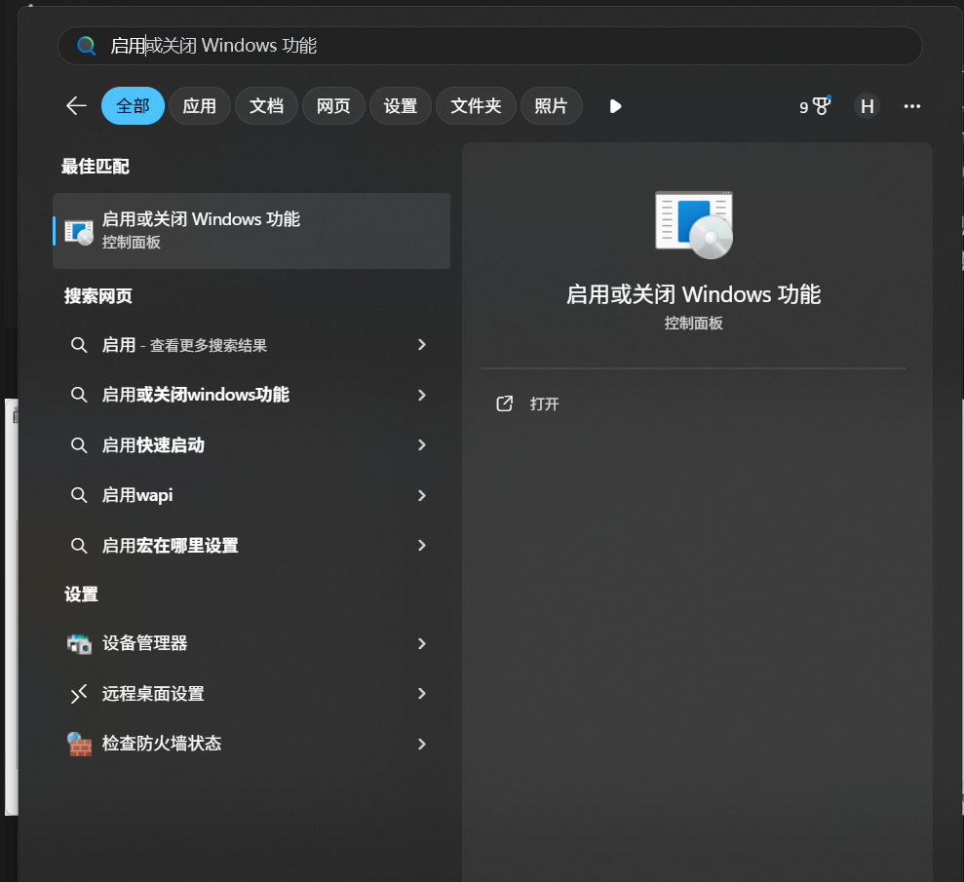964x882 pixels.
Task: Click the 远程桌面设置 remote icon
Action: pos(79,694)
